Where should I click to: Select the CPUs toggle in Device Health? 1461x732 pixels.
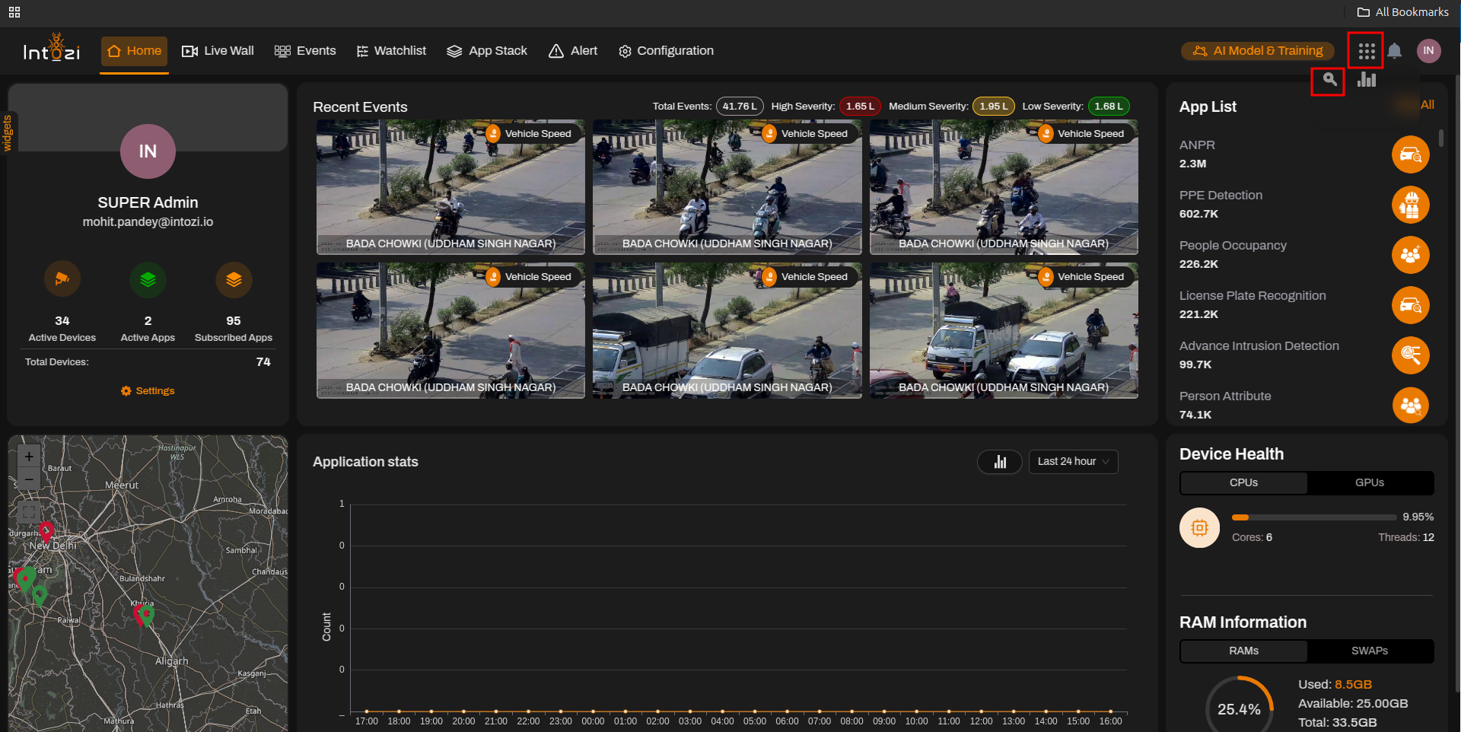(1243, 482)
